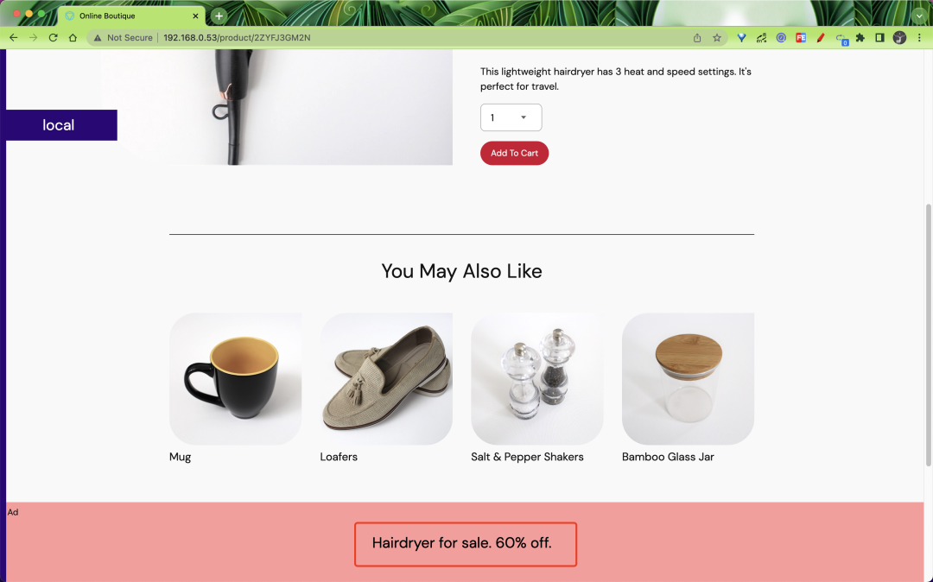Open the Chrome three-dot menu
Image resolution: width=933 pixels, height=582 pixels.
(x=919, y=37)
